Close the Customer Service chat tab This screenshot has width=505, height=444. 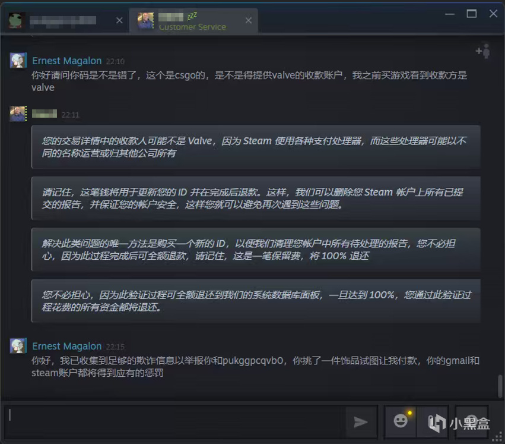coord(248,20)
